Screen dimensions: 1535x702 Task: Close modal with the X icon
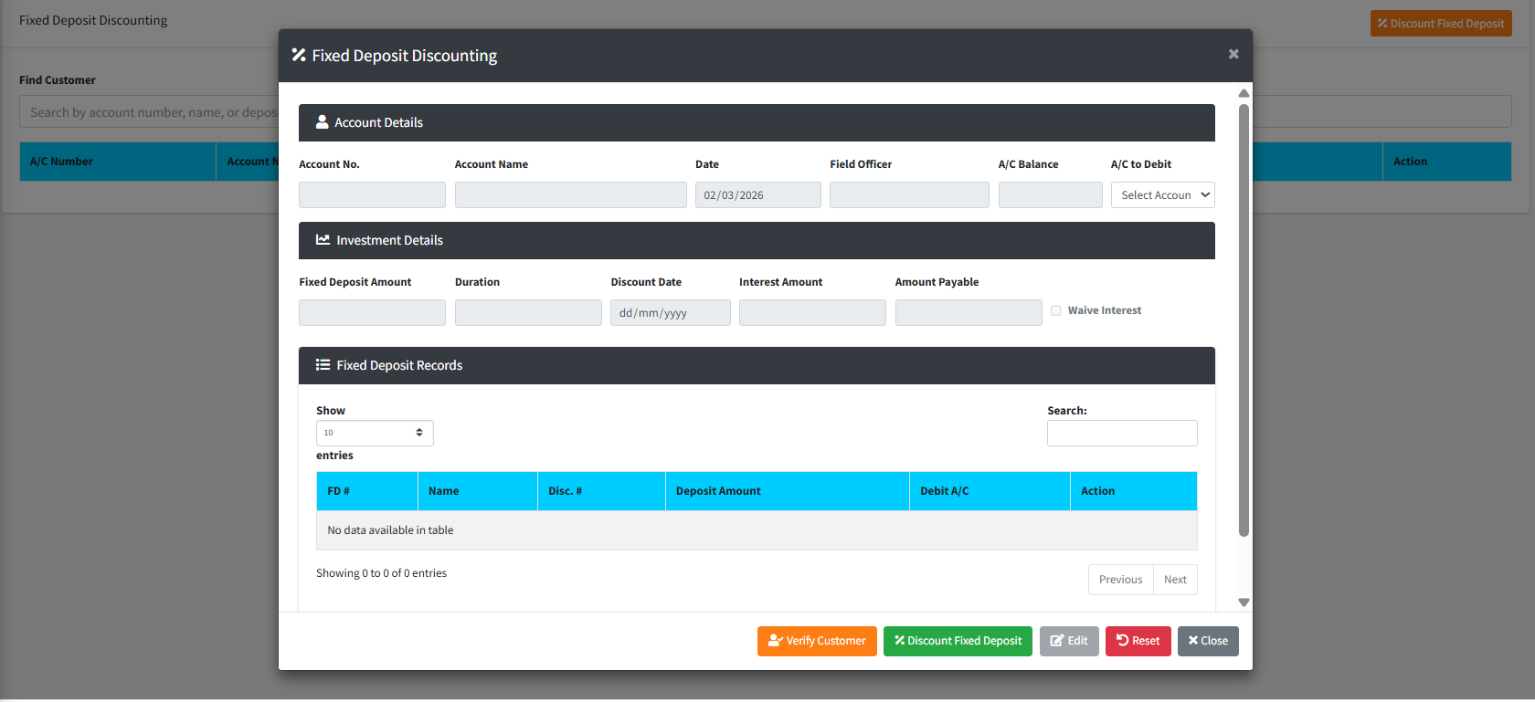(x=1233, y=55)
